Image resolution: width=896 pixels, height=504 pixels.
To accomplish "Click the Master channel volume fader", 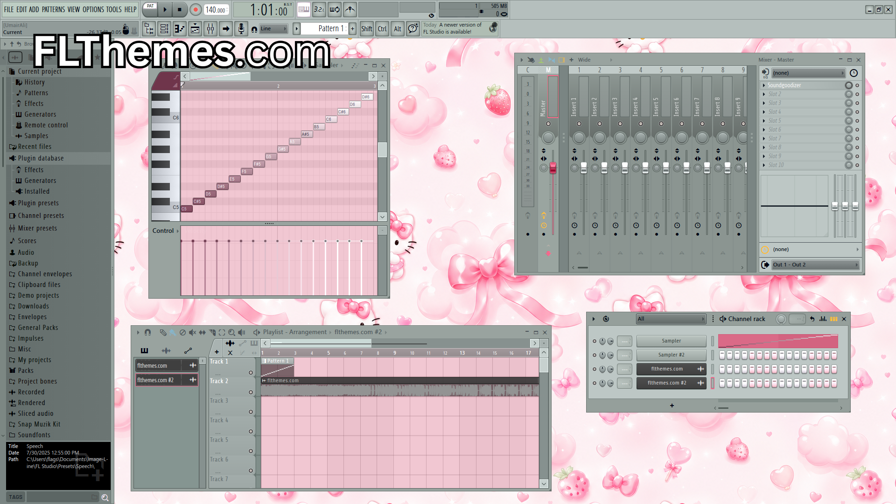I will (x=553, y=168).
